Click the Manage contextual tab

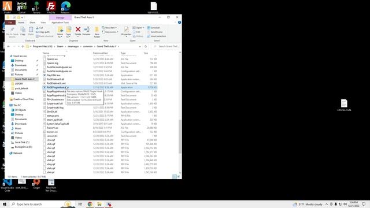tap(60, 17)
